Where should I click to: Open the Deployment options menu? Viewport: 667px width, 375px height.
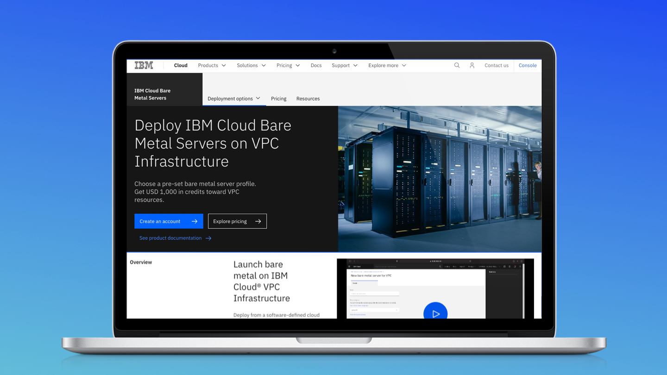pyautogui.click(x=234, y=99)
